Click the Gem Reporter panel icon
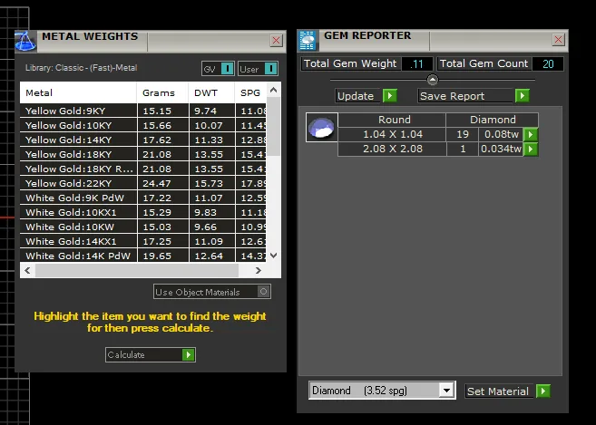The image size is (596, 425). coord(308,40)
